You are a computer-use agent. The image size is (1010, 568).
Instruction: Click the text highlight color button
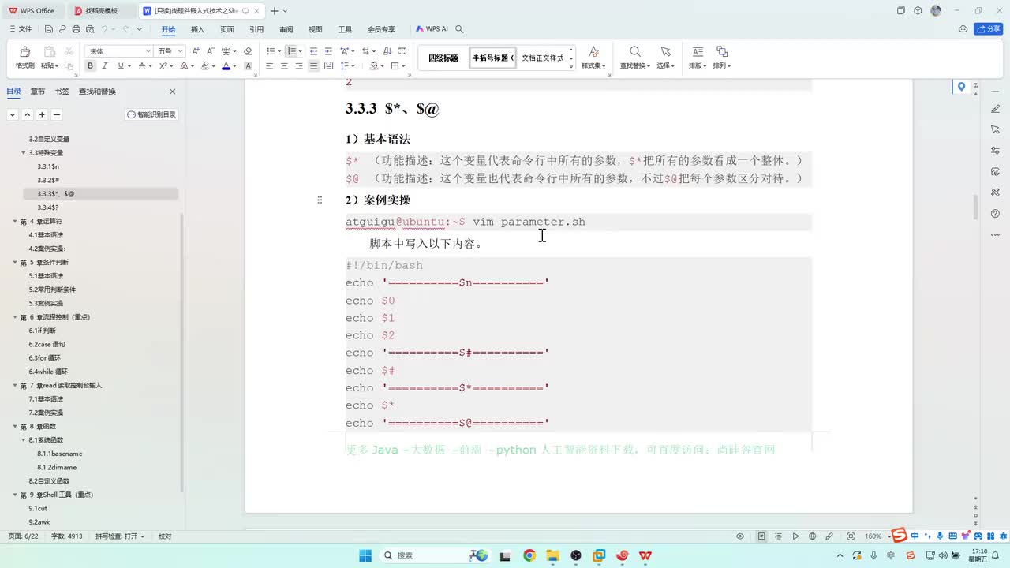pyautogui.click(x=205, y=66)
